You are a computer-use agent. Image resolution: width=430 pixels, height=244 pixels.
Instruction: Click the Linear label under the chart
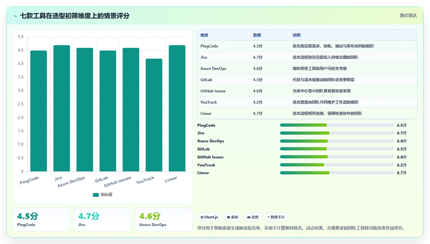click(x=171, y=179)
